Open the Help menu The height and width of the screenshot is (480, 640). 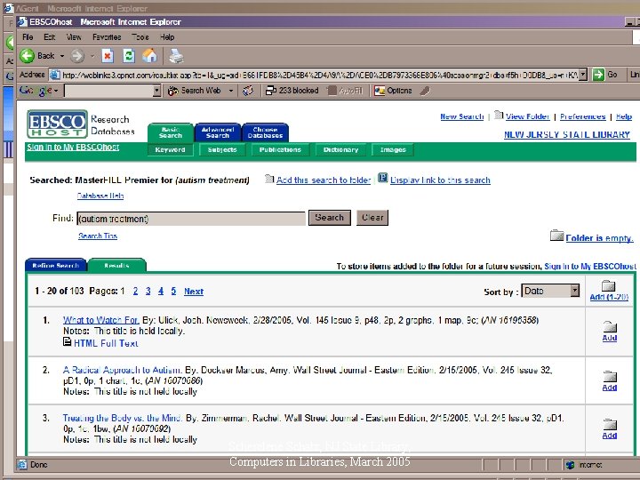[167, 37]
